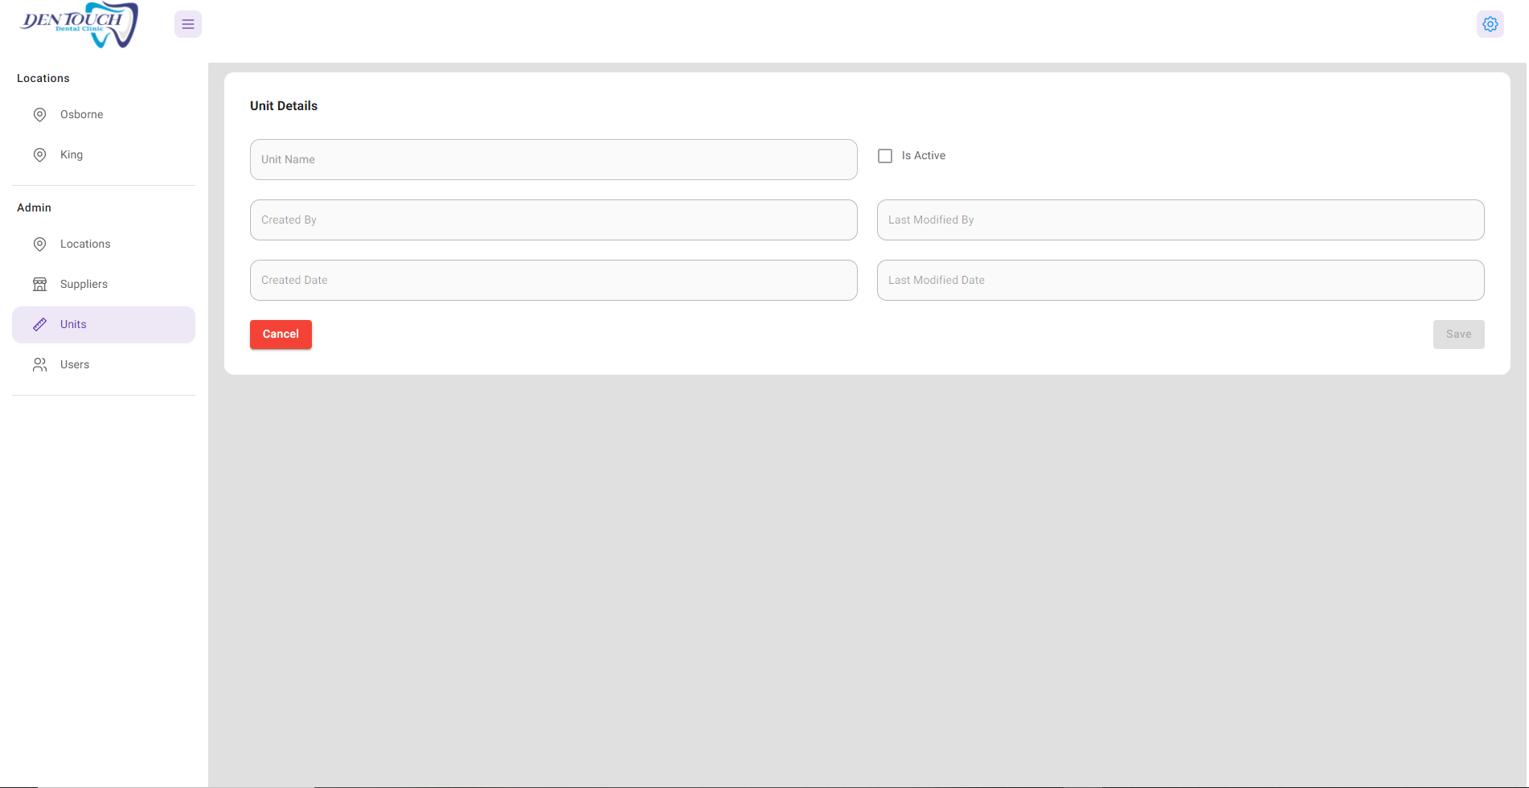Click the Locations section header at top

coord(43,78)
